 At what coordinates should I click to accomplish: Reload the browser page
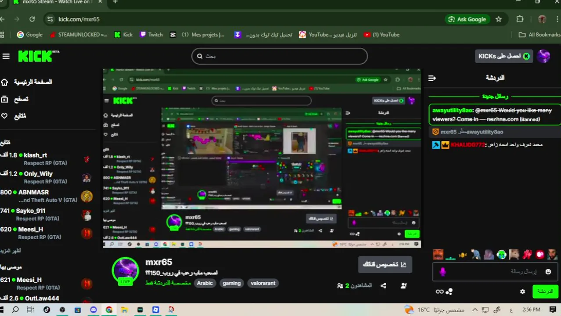[x=32, y=19]
